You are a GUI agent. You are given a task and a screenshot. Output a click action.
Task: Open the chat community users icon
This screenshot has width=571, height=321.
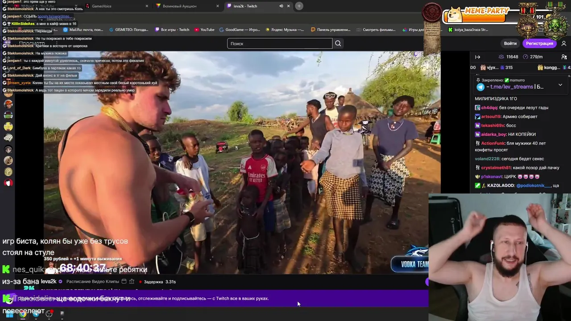coord(564,57)
